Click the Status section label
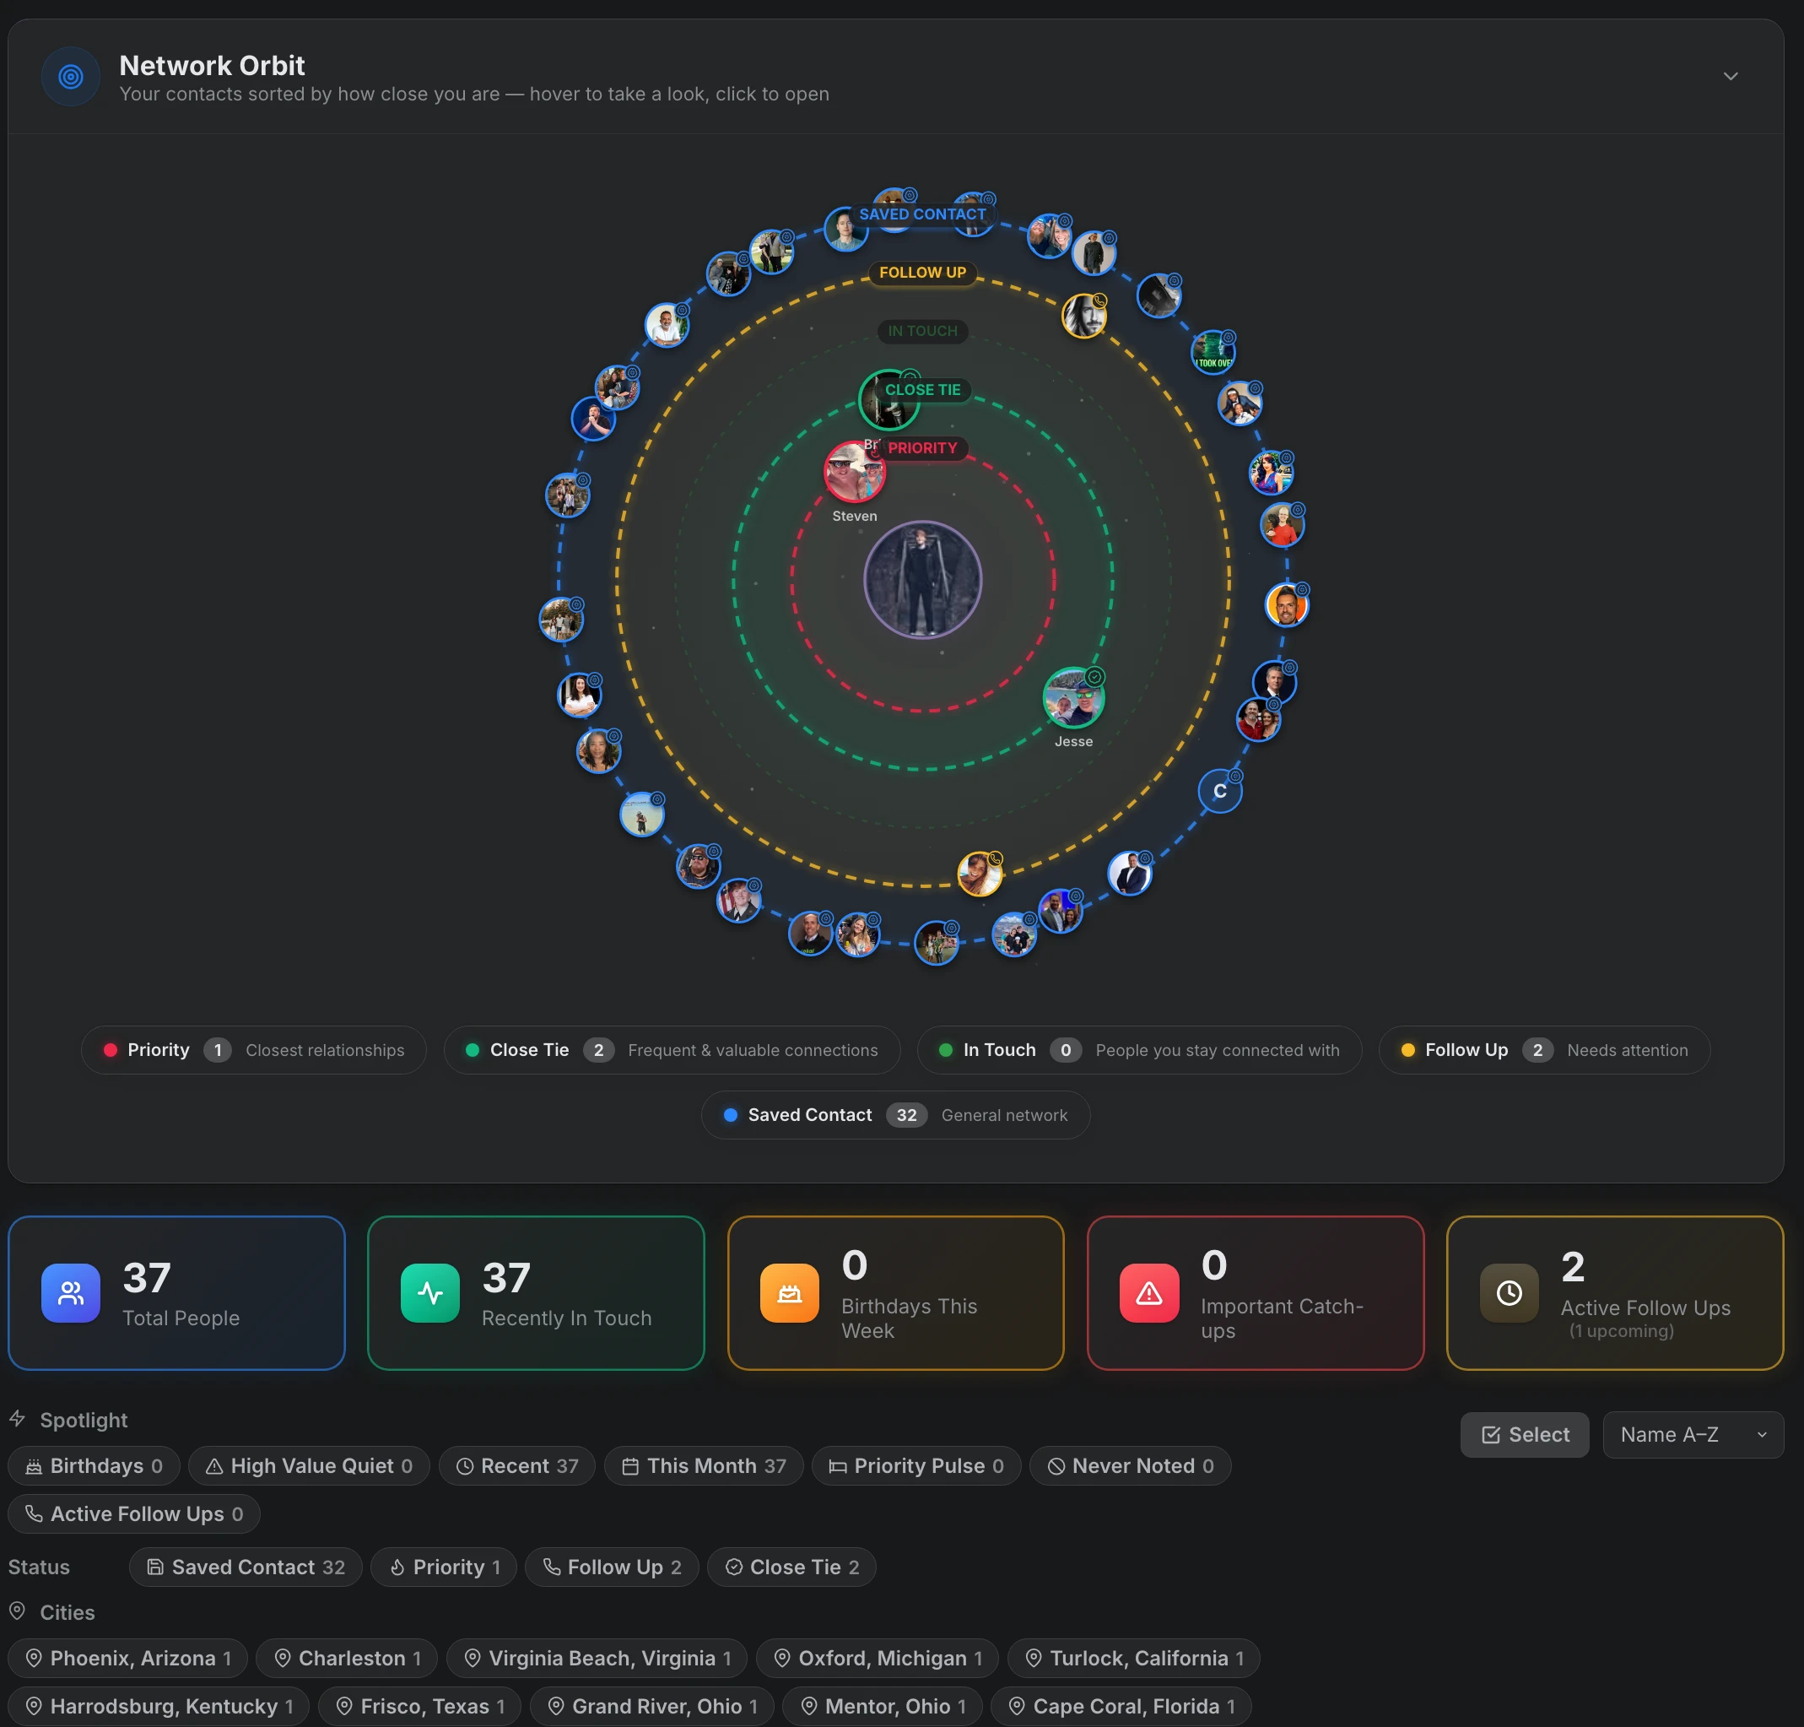The height and width of the screenshot is (1727, 1804). point(39,1567)
